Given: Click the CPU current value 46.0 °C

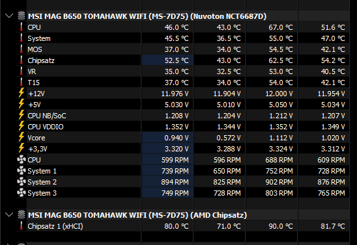Looking at the screenshot, I should click(x=177, y=27).
